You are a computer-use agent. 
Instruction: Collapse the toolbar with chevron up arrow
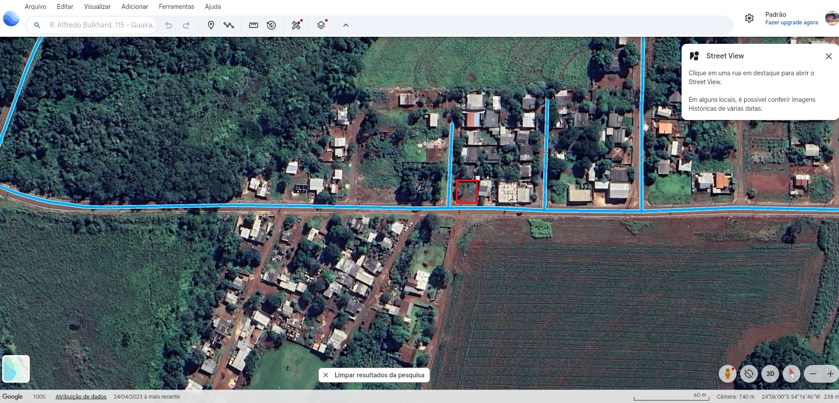[x=346, y=25]
